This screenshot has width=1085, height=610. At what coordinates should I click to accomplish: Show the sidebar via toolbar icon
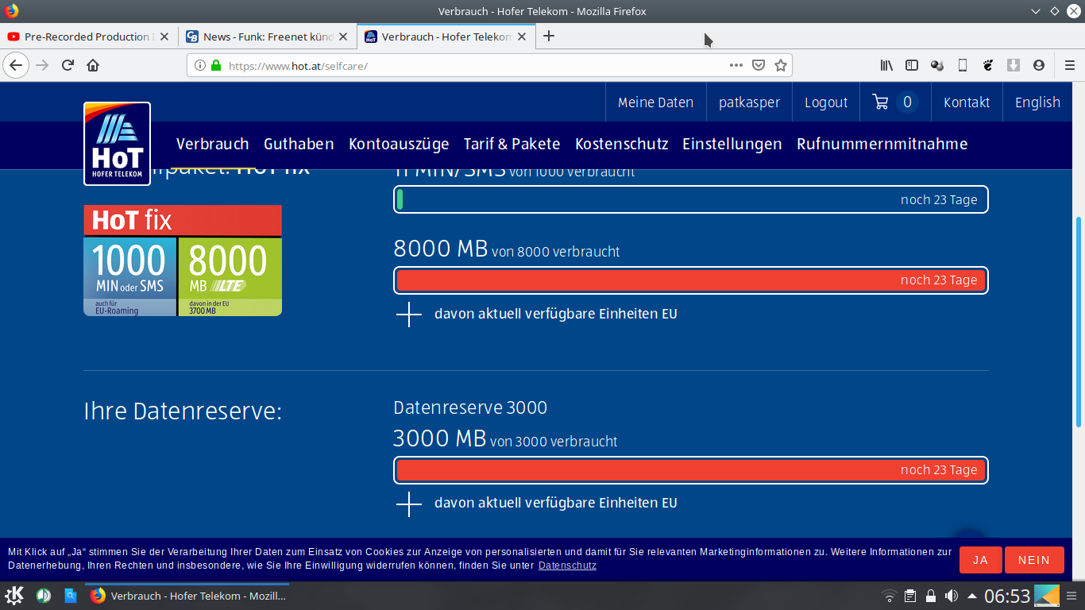912,65
